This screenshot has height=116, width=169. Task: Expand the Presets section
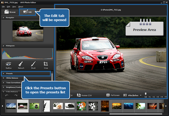26,74
